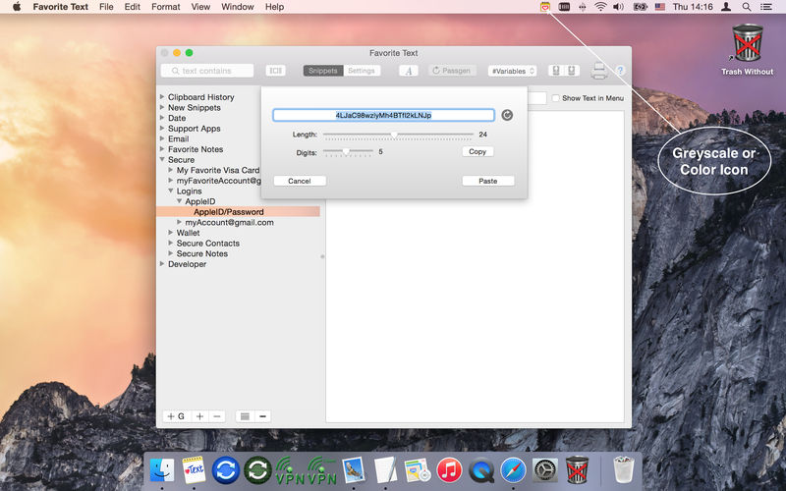Open volume control in menu bar
786x491 pixels.
(x=619, y=7)
